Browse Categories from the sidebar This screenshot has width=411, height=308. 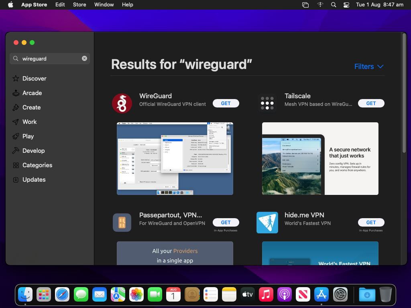(37, 165)
